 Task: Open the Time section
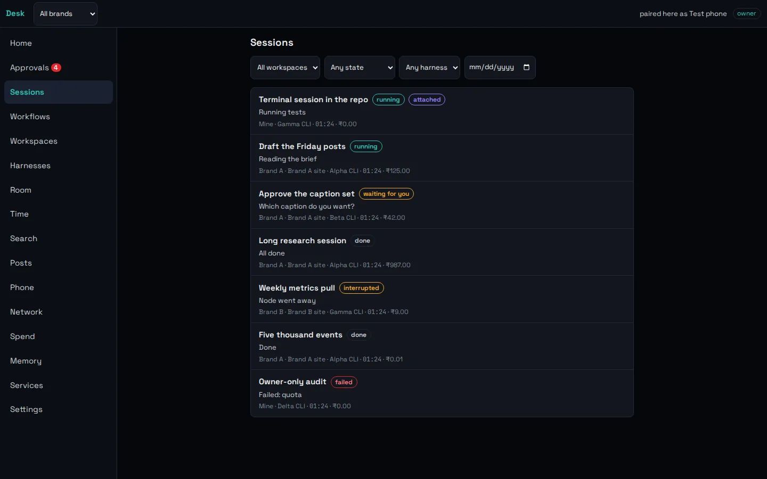[x=59, y=214]
